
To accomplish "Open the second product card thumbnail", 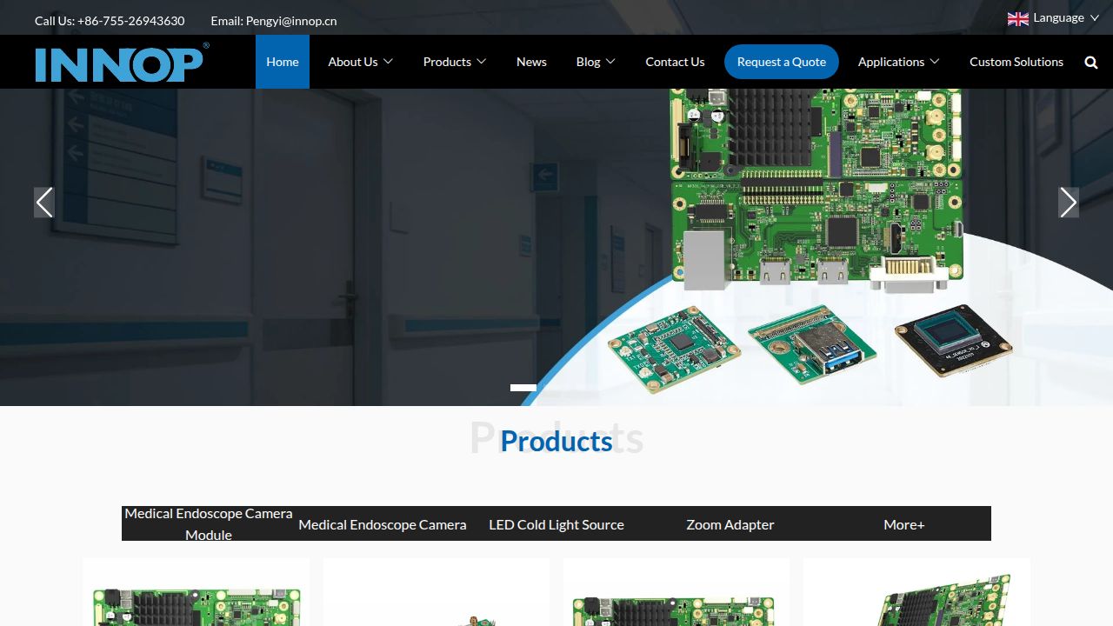I will pos(437,592).
